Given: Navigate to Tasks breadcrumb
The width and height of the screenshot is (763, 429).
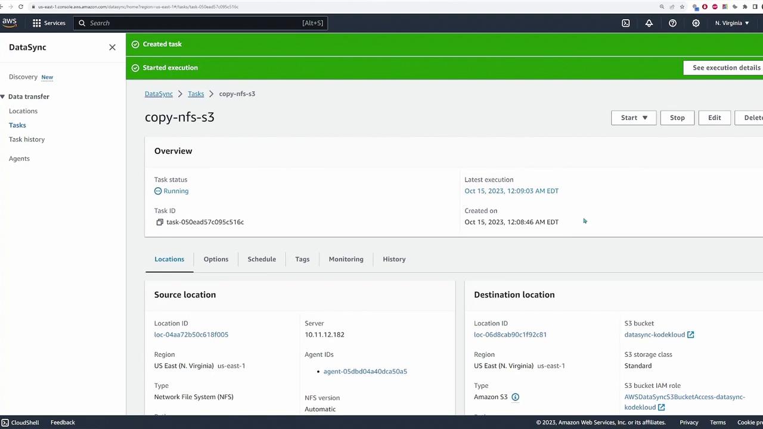Looking at the screenshot, I should click(x=196, y=94).
